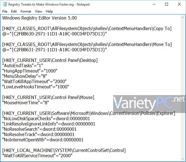Click the key line ending with 'CurrentControlSet\Control]'
The image size is (186, 162).
[x=64, y=151]
